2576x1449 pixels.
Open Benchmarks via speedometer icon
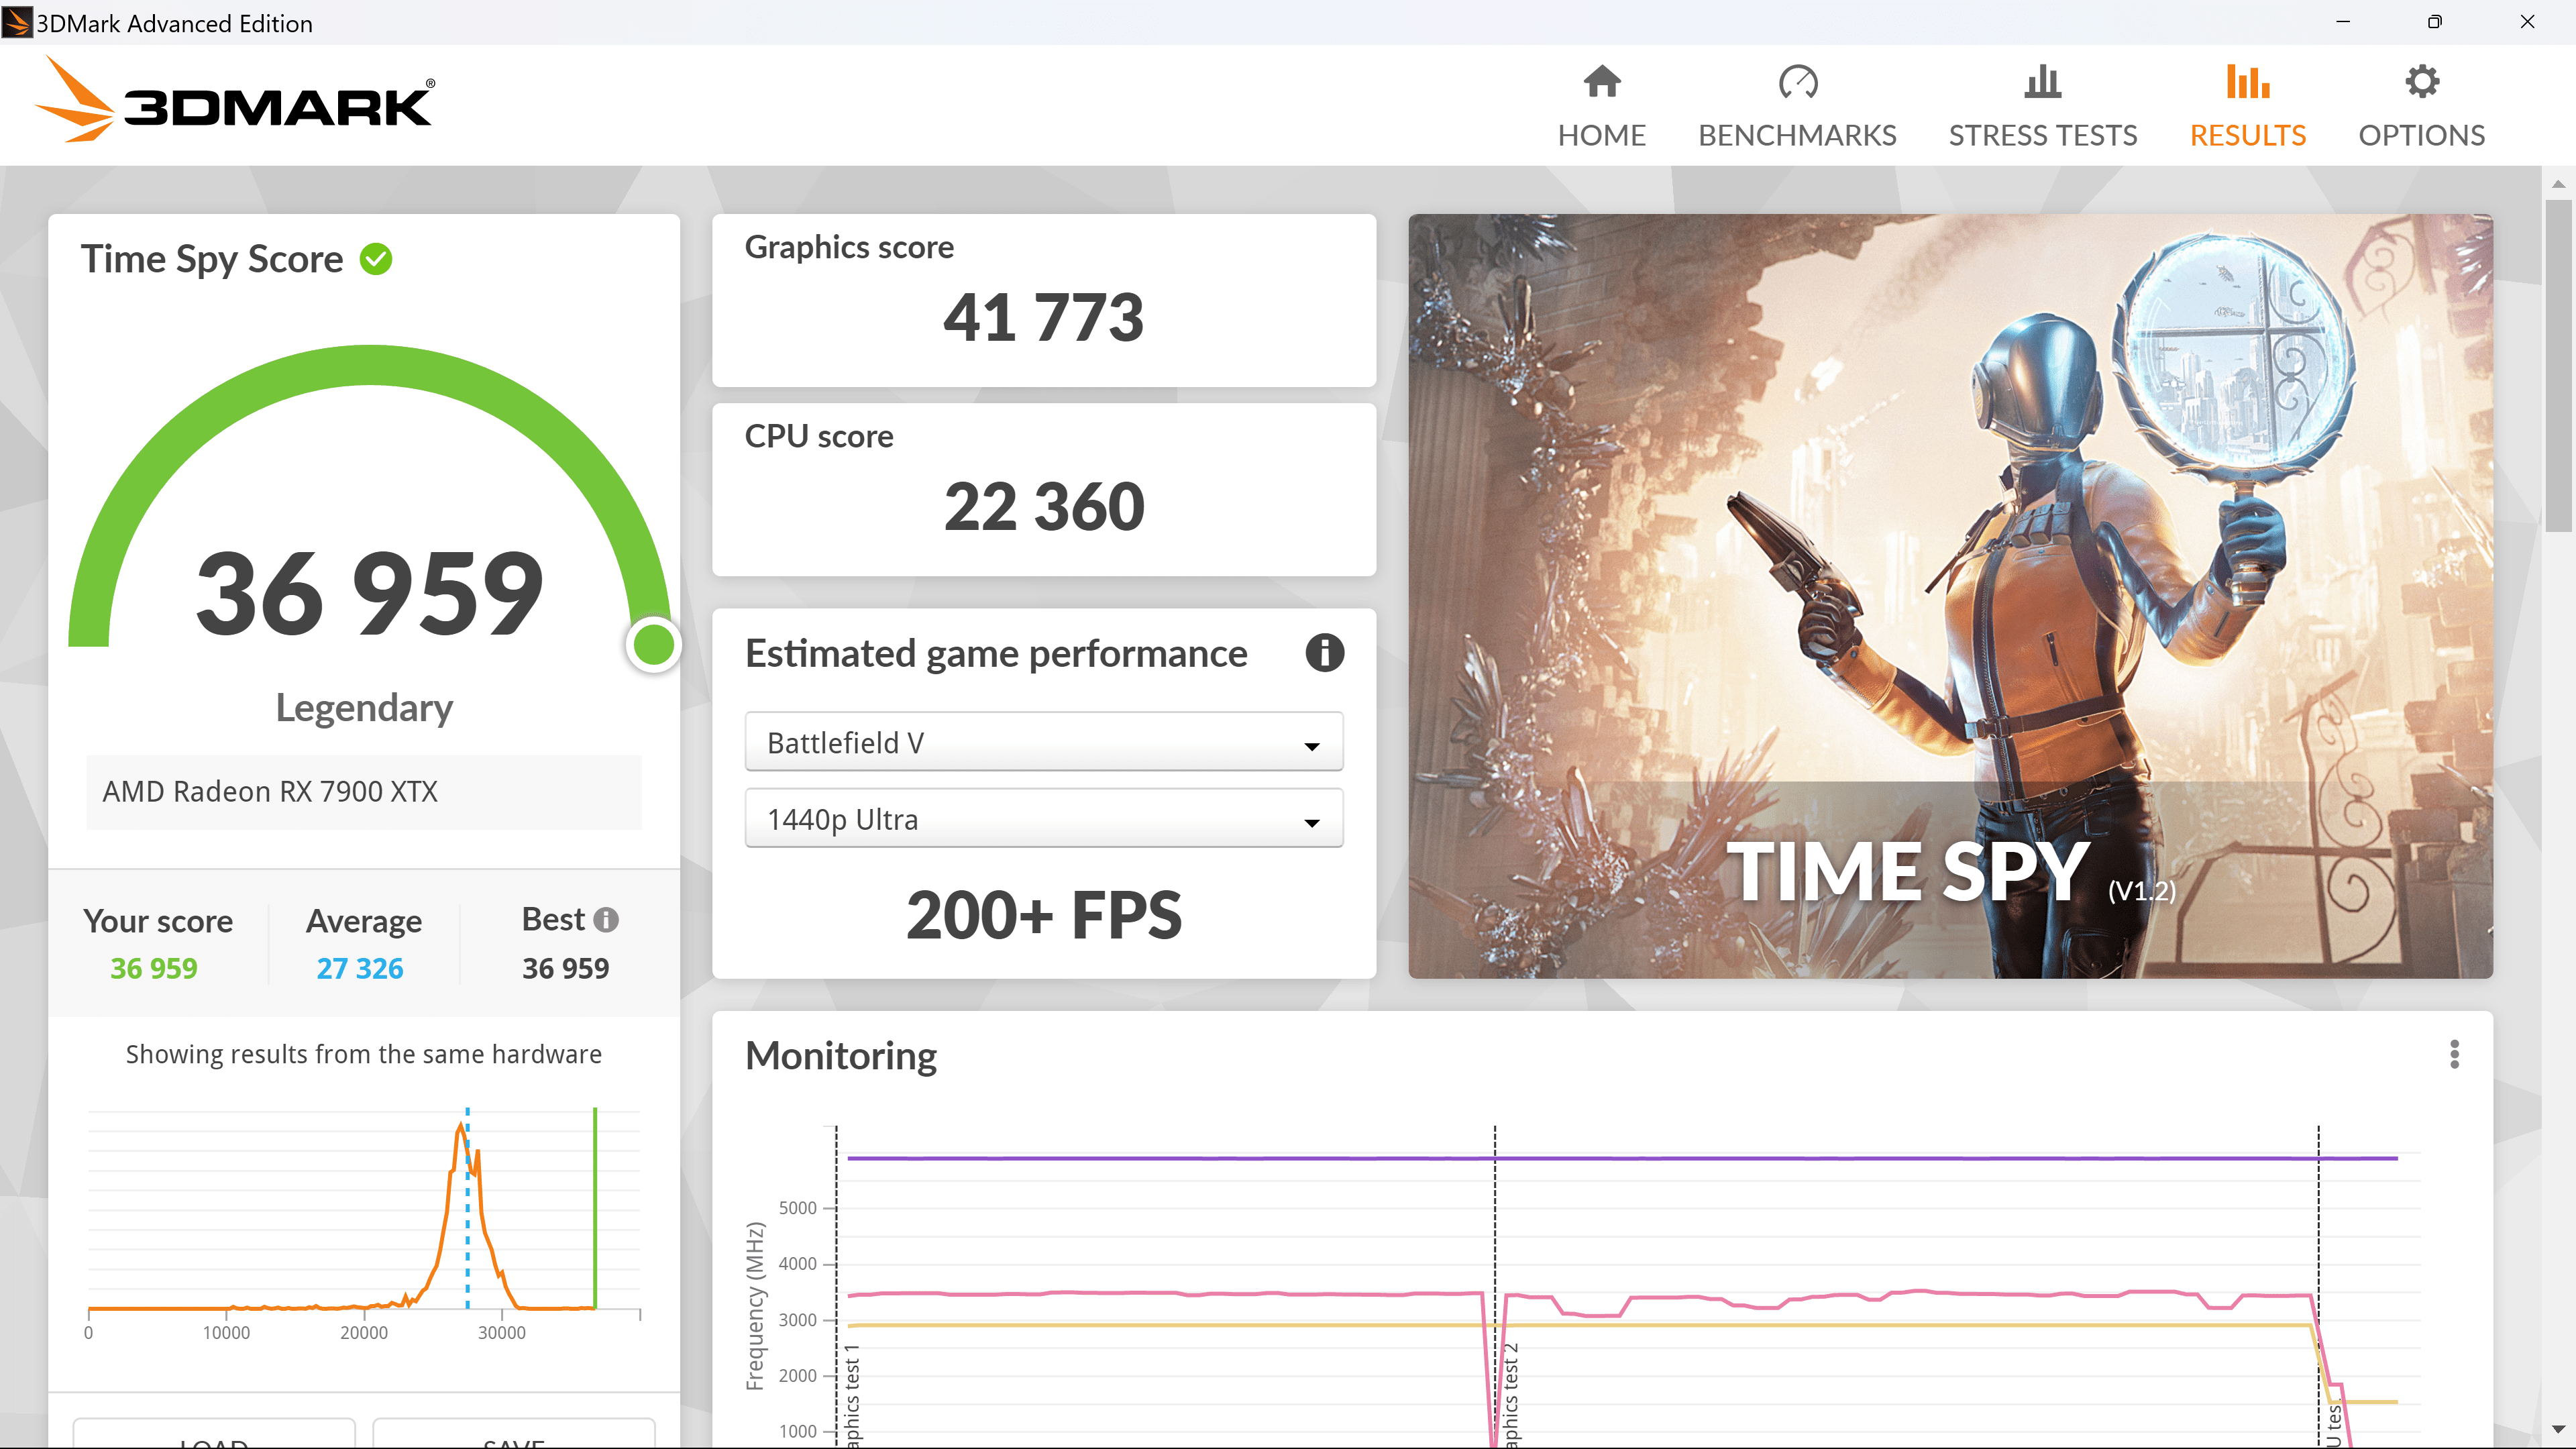click(1797, 82)
